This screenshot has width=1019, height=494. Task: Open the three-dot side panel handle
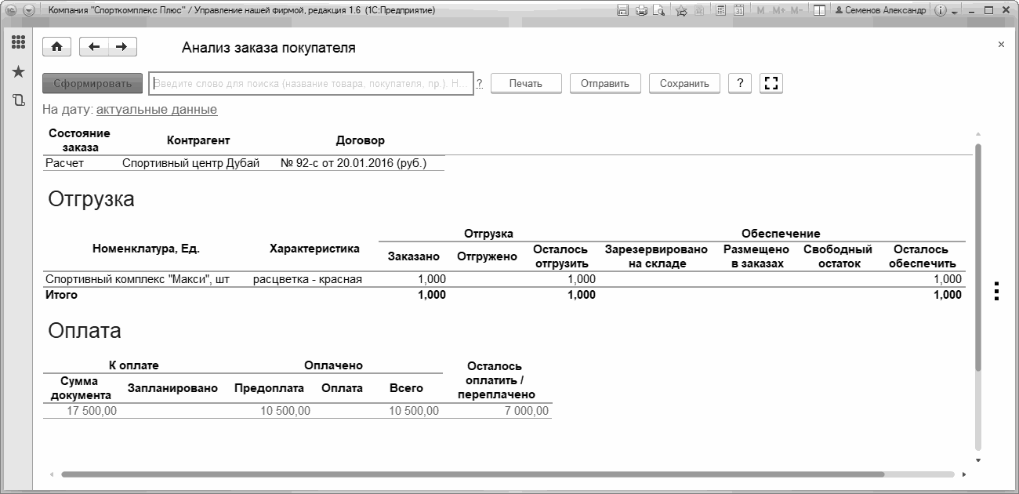pyautogui.click(x=996, y=290)
